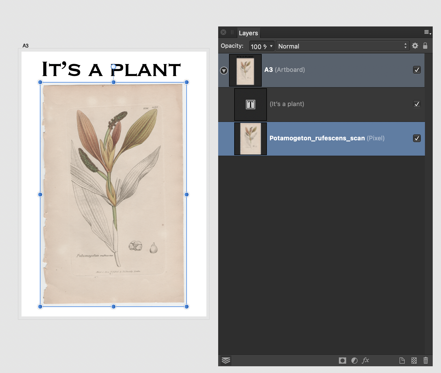Add a mask layer
Screen dimensions: 441x373
[x=342, y=361]
